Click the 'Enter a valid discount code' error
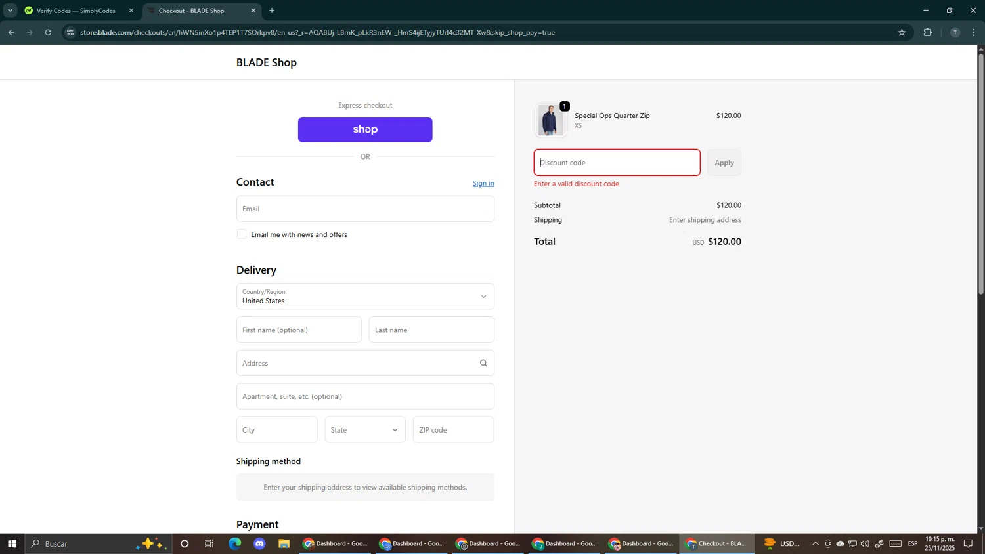The image size is (985, 554). [x=577, y=184]
